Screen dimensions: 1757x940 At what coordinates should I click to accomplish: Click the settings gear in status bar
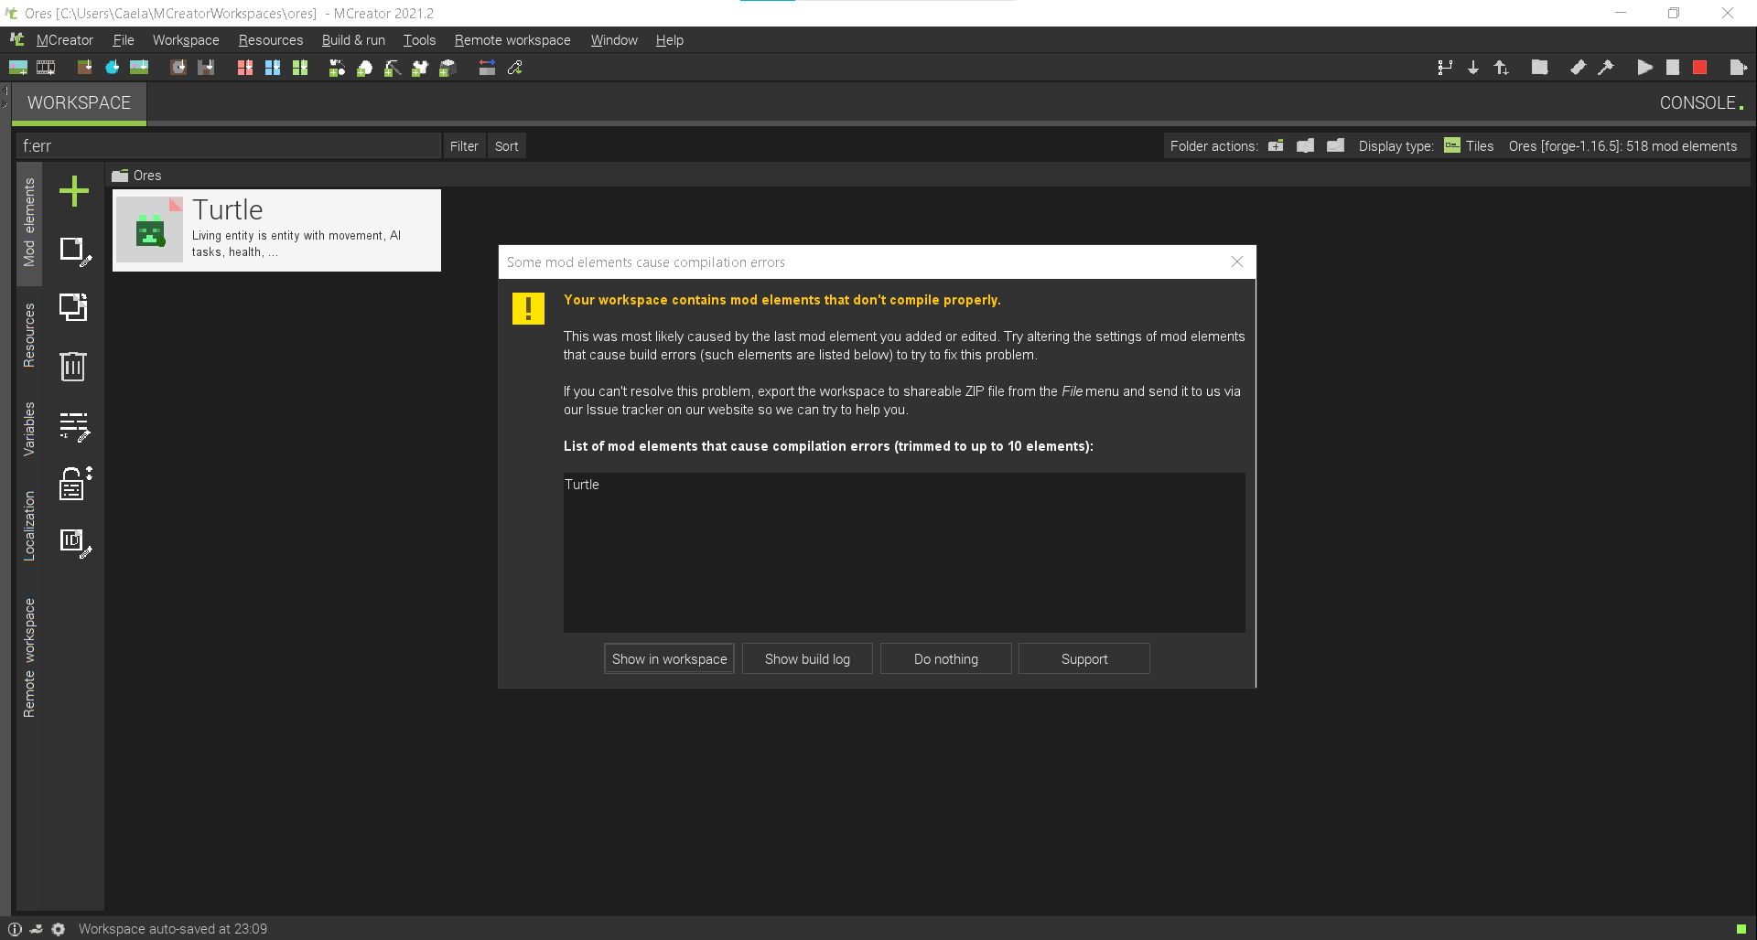coord(59,929)
